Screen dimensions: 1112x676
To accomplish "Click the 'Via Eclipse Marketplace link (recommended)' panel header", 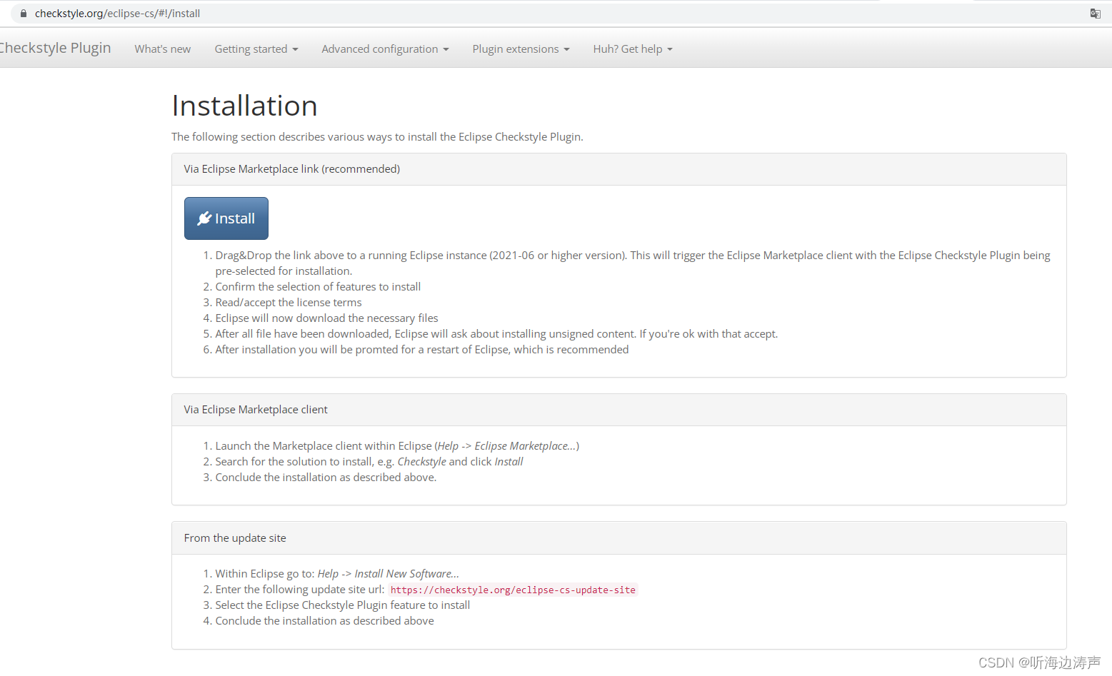I will pos(619,169).
